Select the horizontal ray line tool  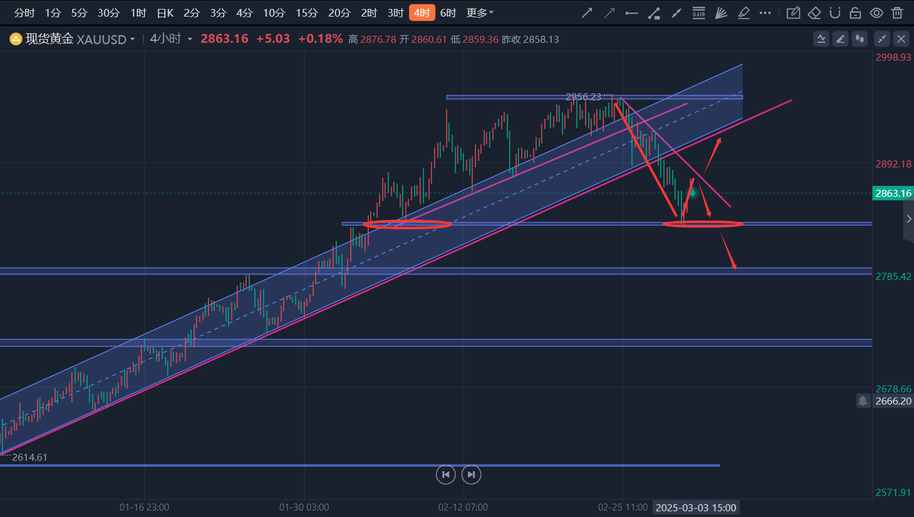tap(631, 13)
